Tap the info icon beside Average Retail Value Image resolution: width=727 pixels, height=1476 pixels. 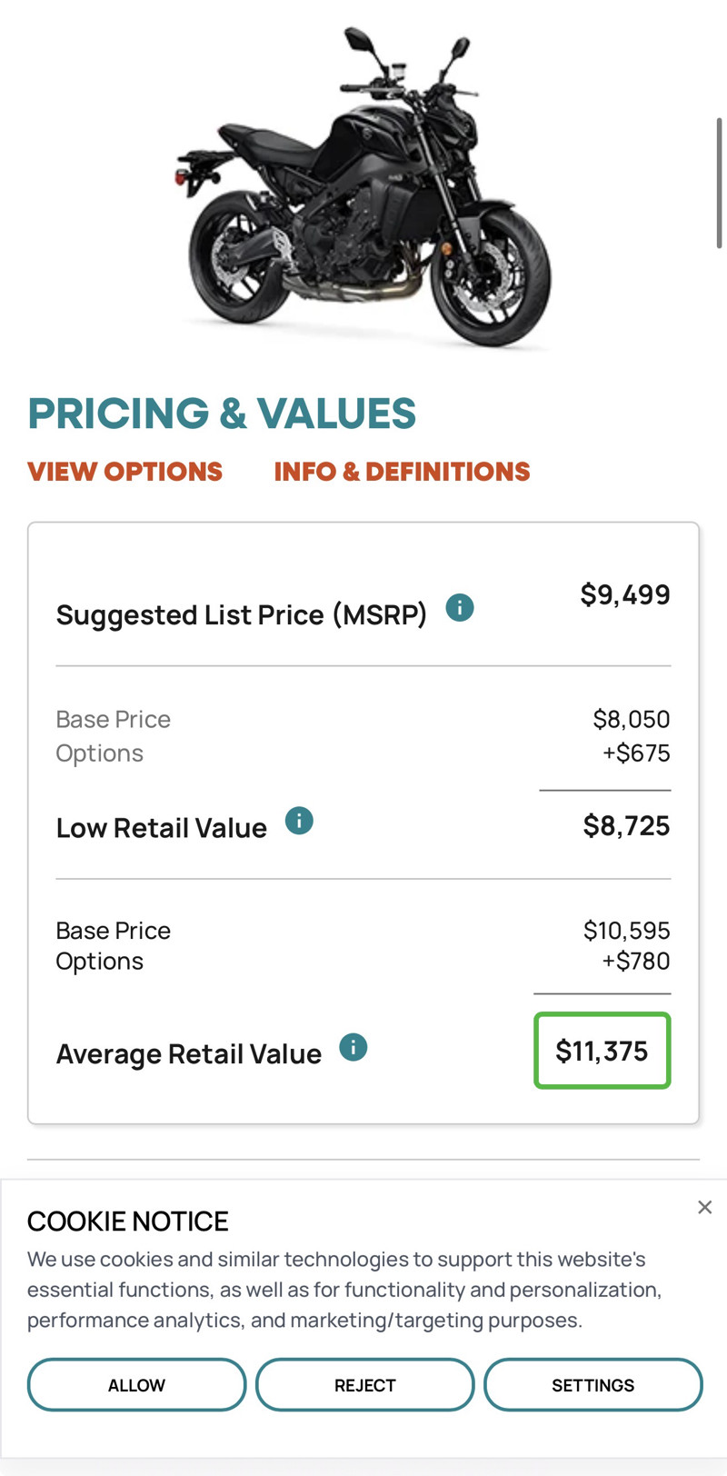click(354, 1047)
